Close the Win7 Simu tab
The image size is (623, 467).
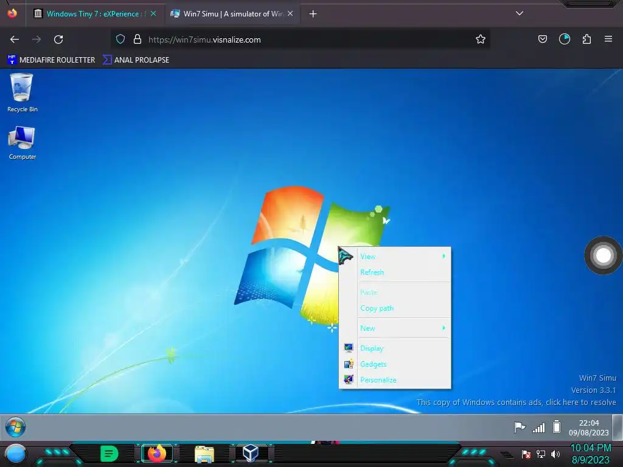point(290,14)
